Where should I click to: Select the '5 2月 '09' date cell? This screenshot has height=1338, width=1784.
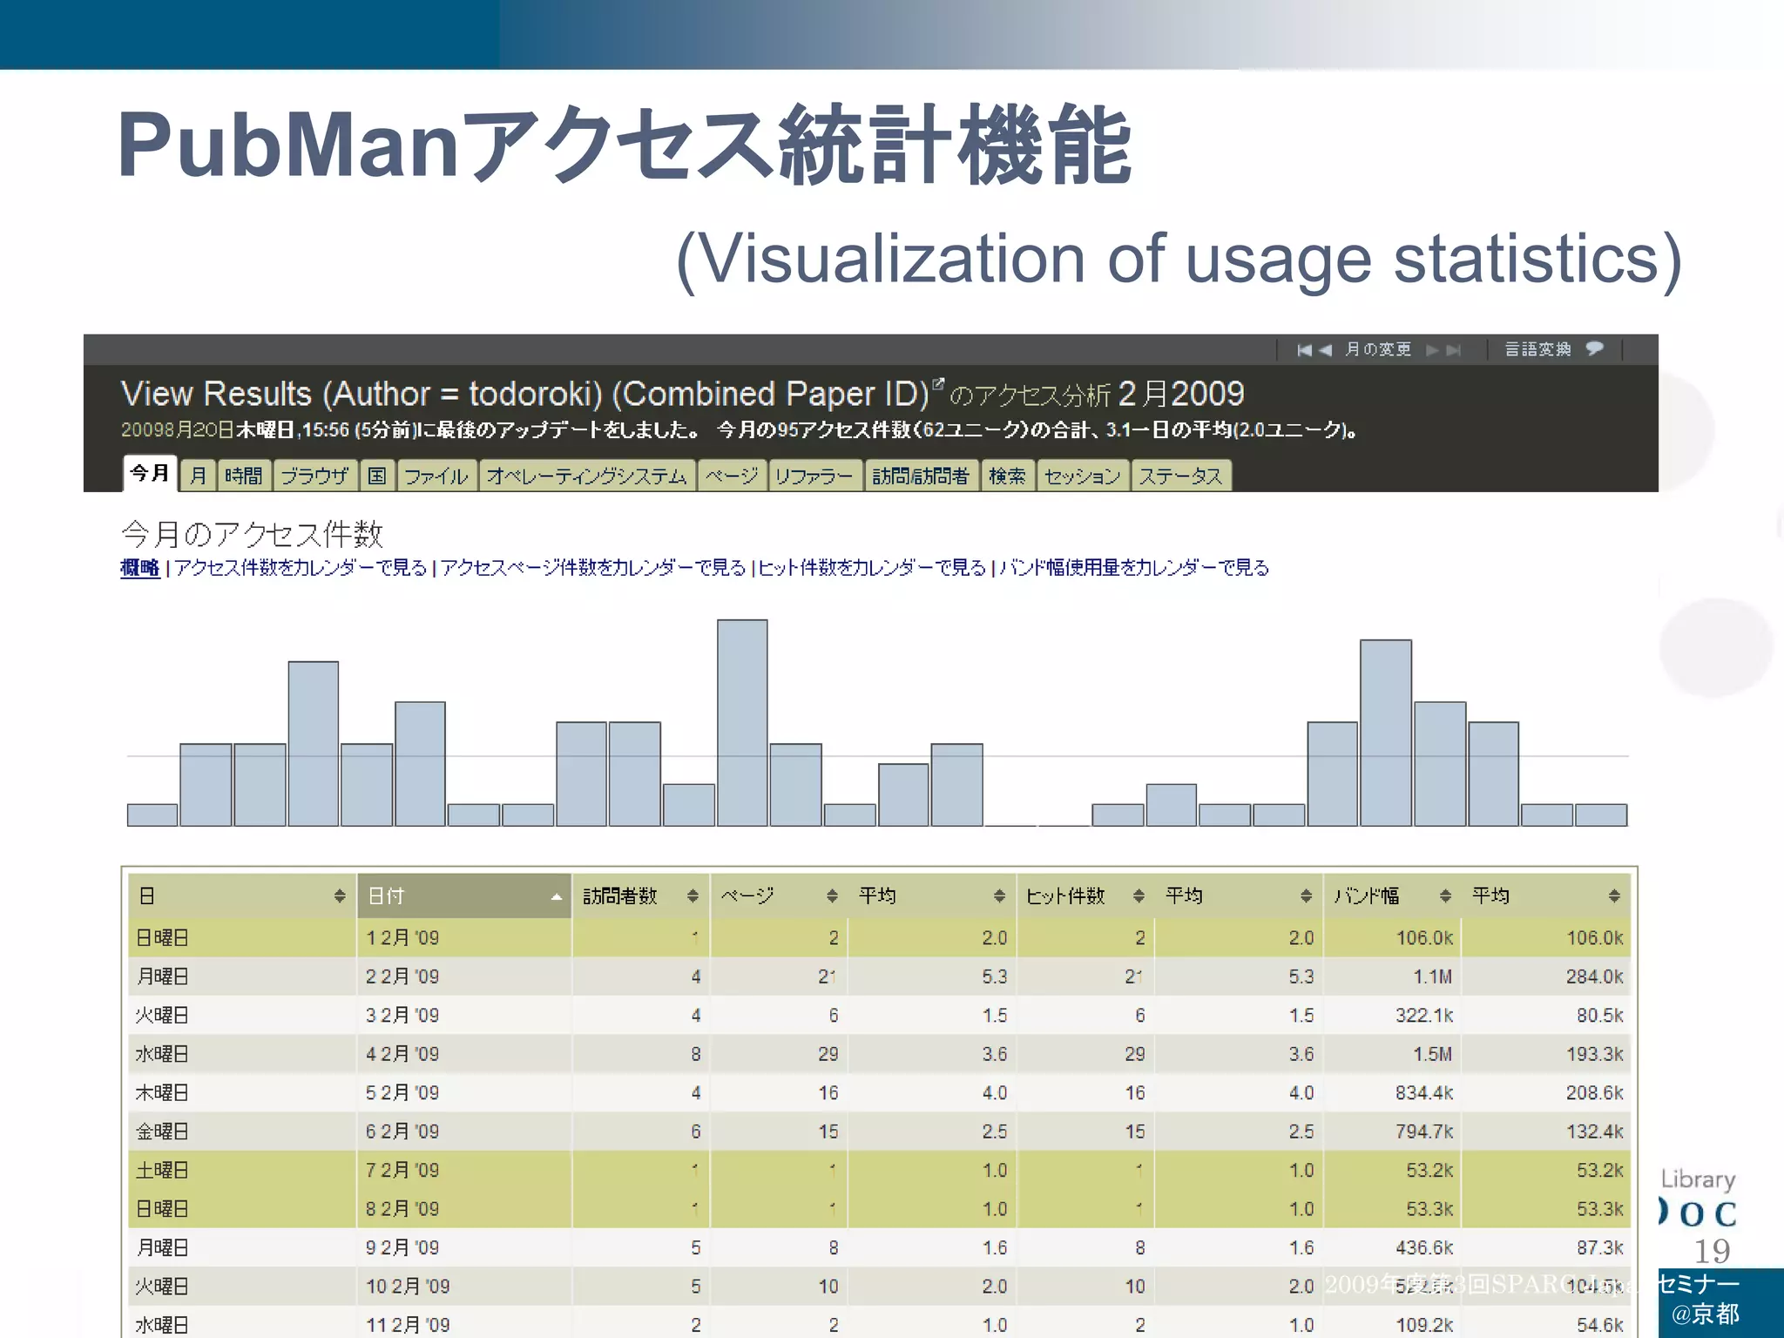click(x=464, y=1092)
